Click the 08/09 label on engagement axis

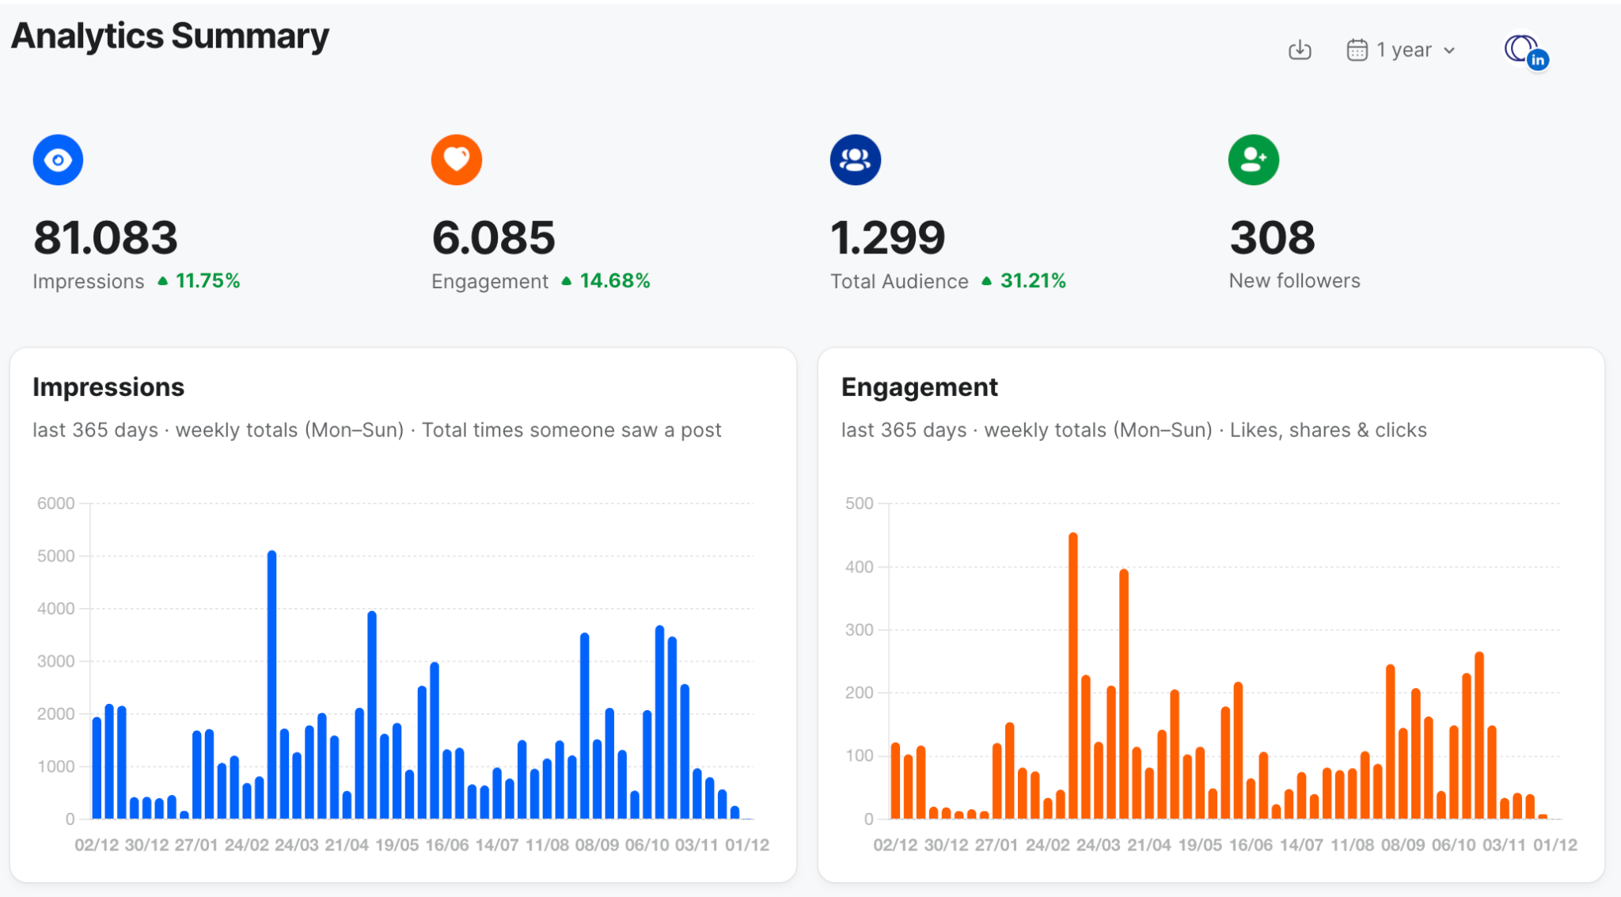coord(1403,846)
